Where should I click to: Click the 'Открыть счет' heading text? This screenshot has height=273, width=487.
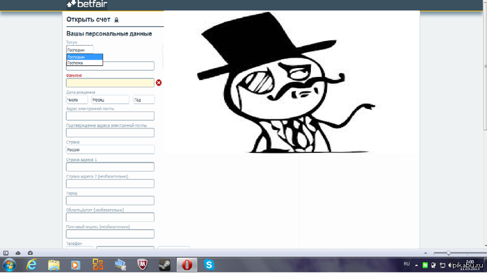(x=88, y=19)
